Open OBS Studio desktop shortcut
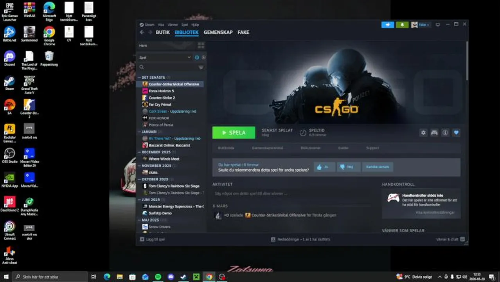 (x=9, y=155)
